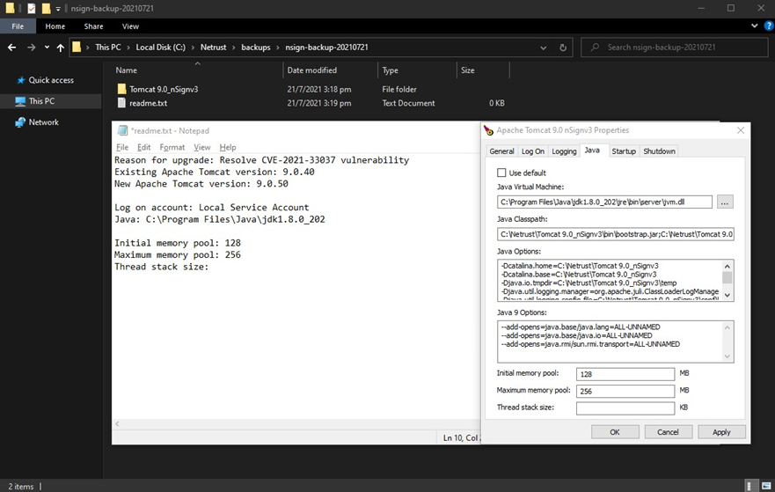The height and width of the screenshot is (492, 775).
Task: Click backups breadcrumb in address bar
Action: tap(255, 48)
